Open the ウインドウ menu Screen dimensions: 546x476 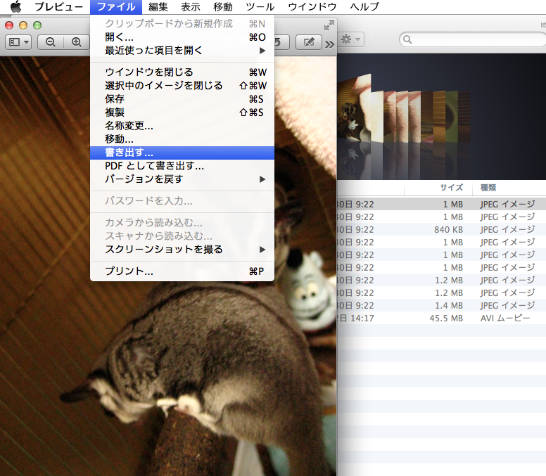point(312,6)
